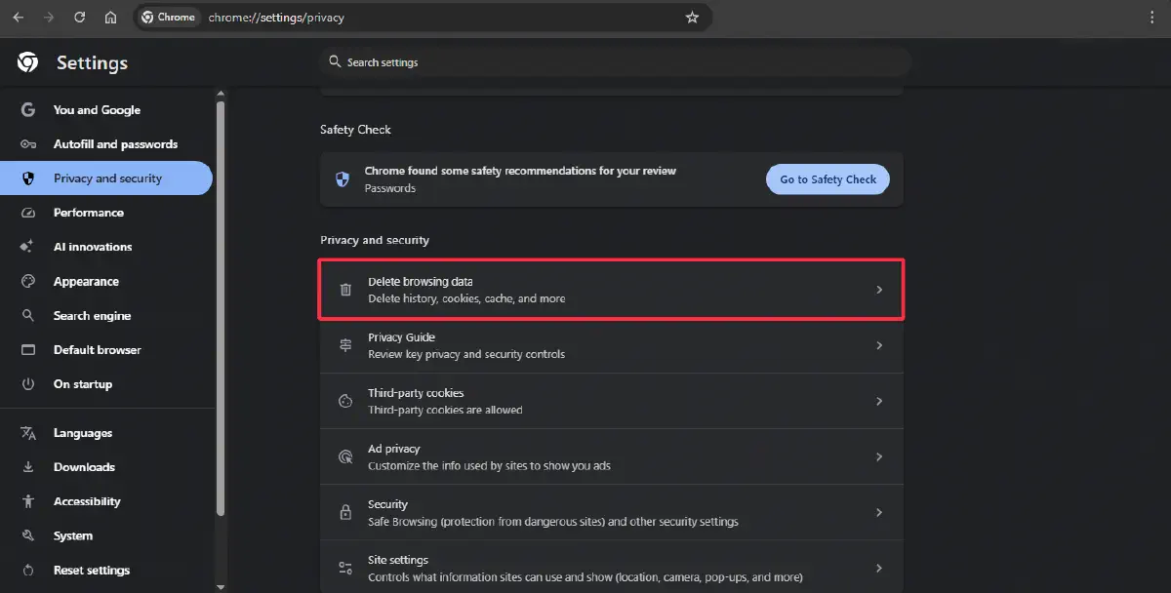Select the Autofill and passwords key icon
The image size is (1171, 593).
(28, 143)
